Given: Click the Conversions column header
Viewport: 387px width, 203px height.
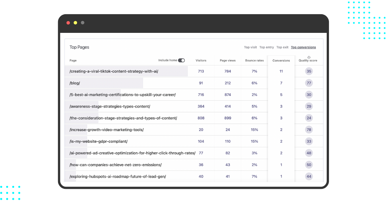Looking at the screenshot, I should pos(281,60).
